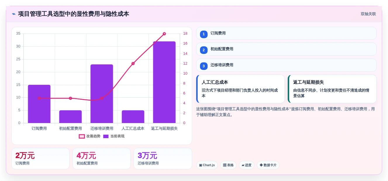Click the trend line point above 返工与延期损失
This screenshot has height=181, width=388.
click(x=164, y=34)
